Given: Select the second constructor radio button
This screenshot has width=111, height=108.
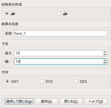Looking at the screenshot, I should [59, 13].
